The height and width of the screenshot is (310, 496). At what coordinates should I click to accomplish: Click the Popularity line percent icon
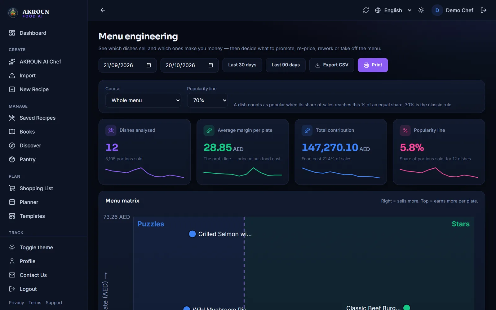pos(405,131)
